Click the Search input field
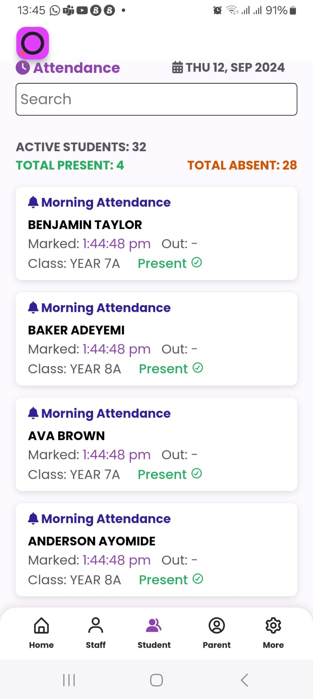Screen dimensions: 313x699 pyautogui.click(x=156, y=99)
